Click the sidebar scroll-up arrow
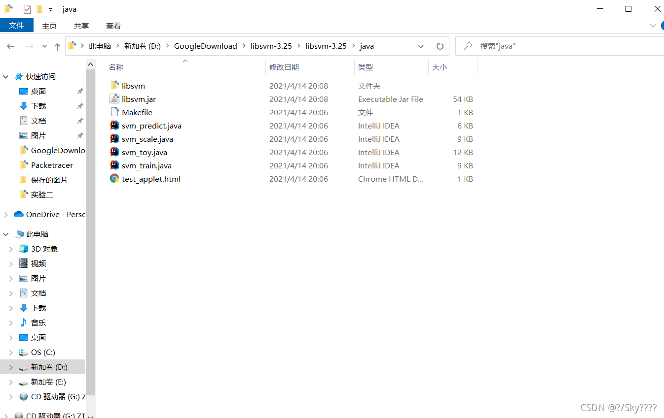 coord(90,64)
